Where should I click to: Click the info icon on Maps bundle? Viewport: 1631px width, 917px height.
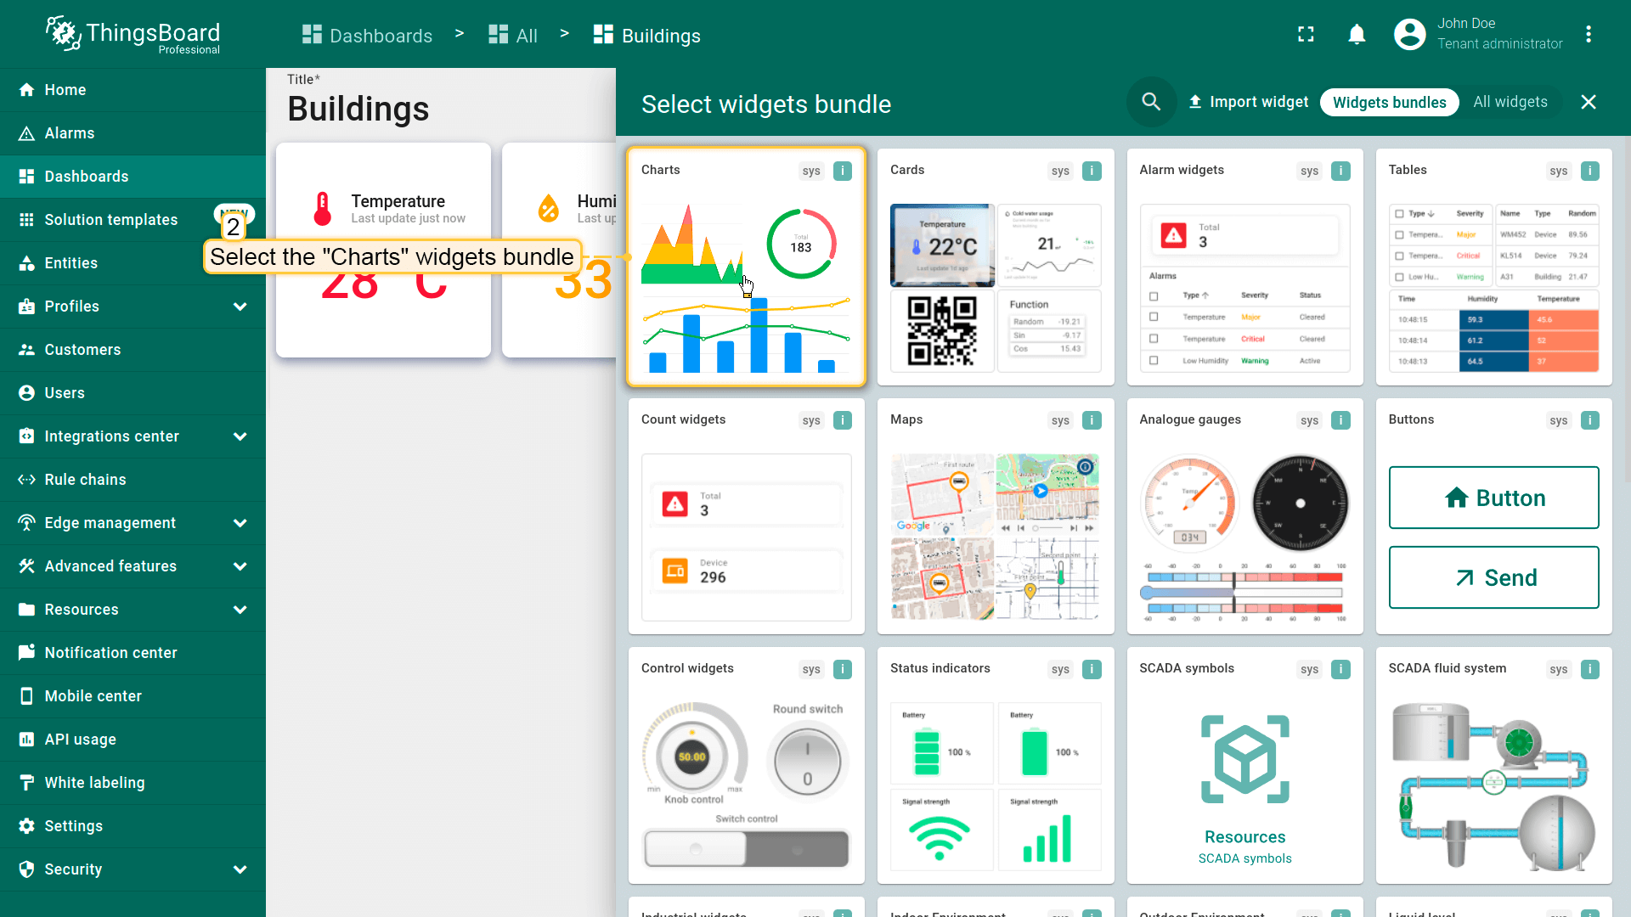click(x=1092, y=420)
